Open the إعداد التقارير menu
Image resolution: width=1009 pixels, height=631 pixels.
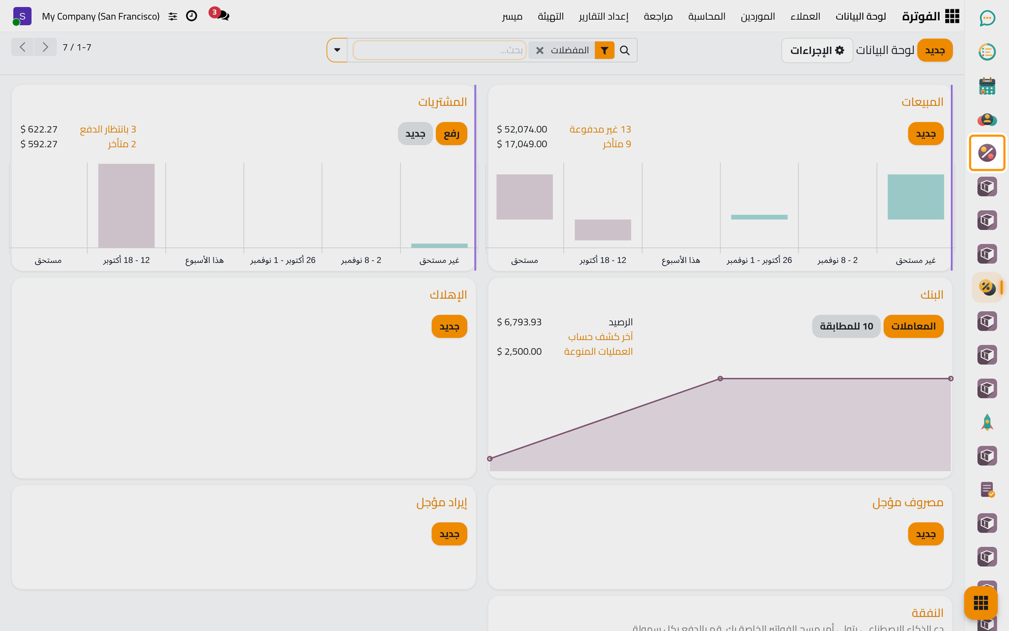pyautogui.click(x=603, y=16)
